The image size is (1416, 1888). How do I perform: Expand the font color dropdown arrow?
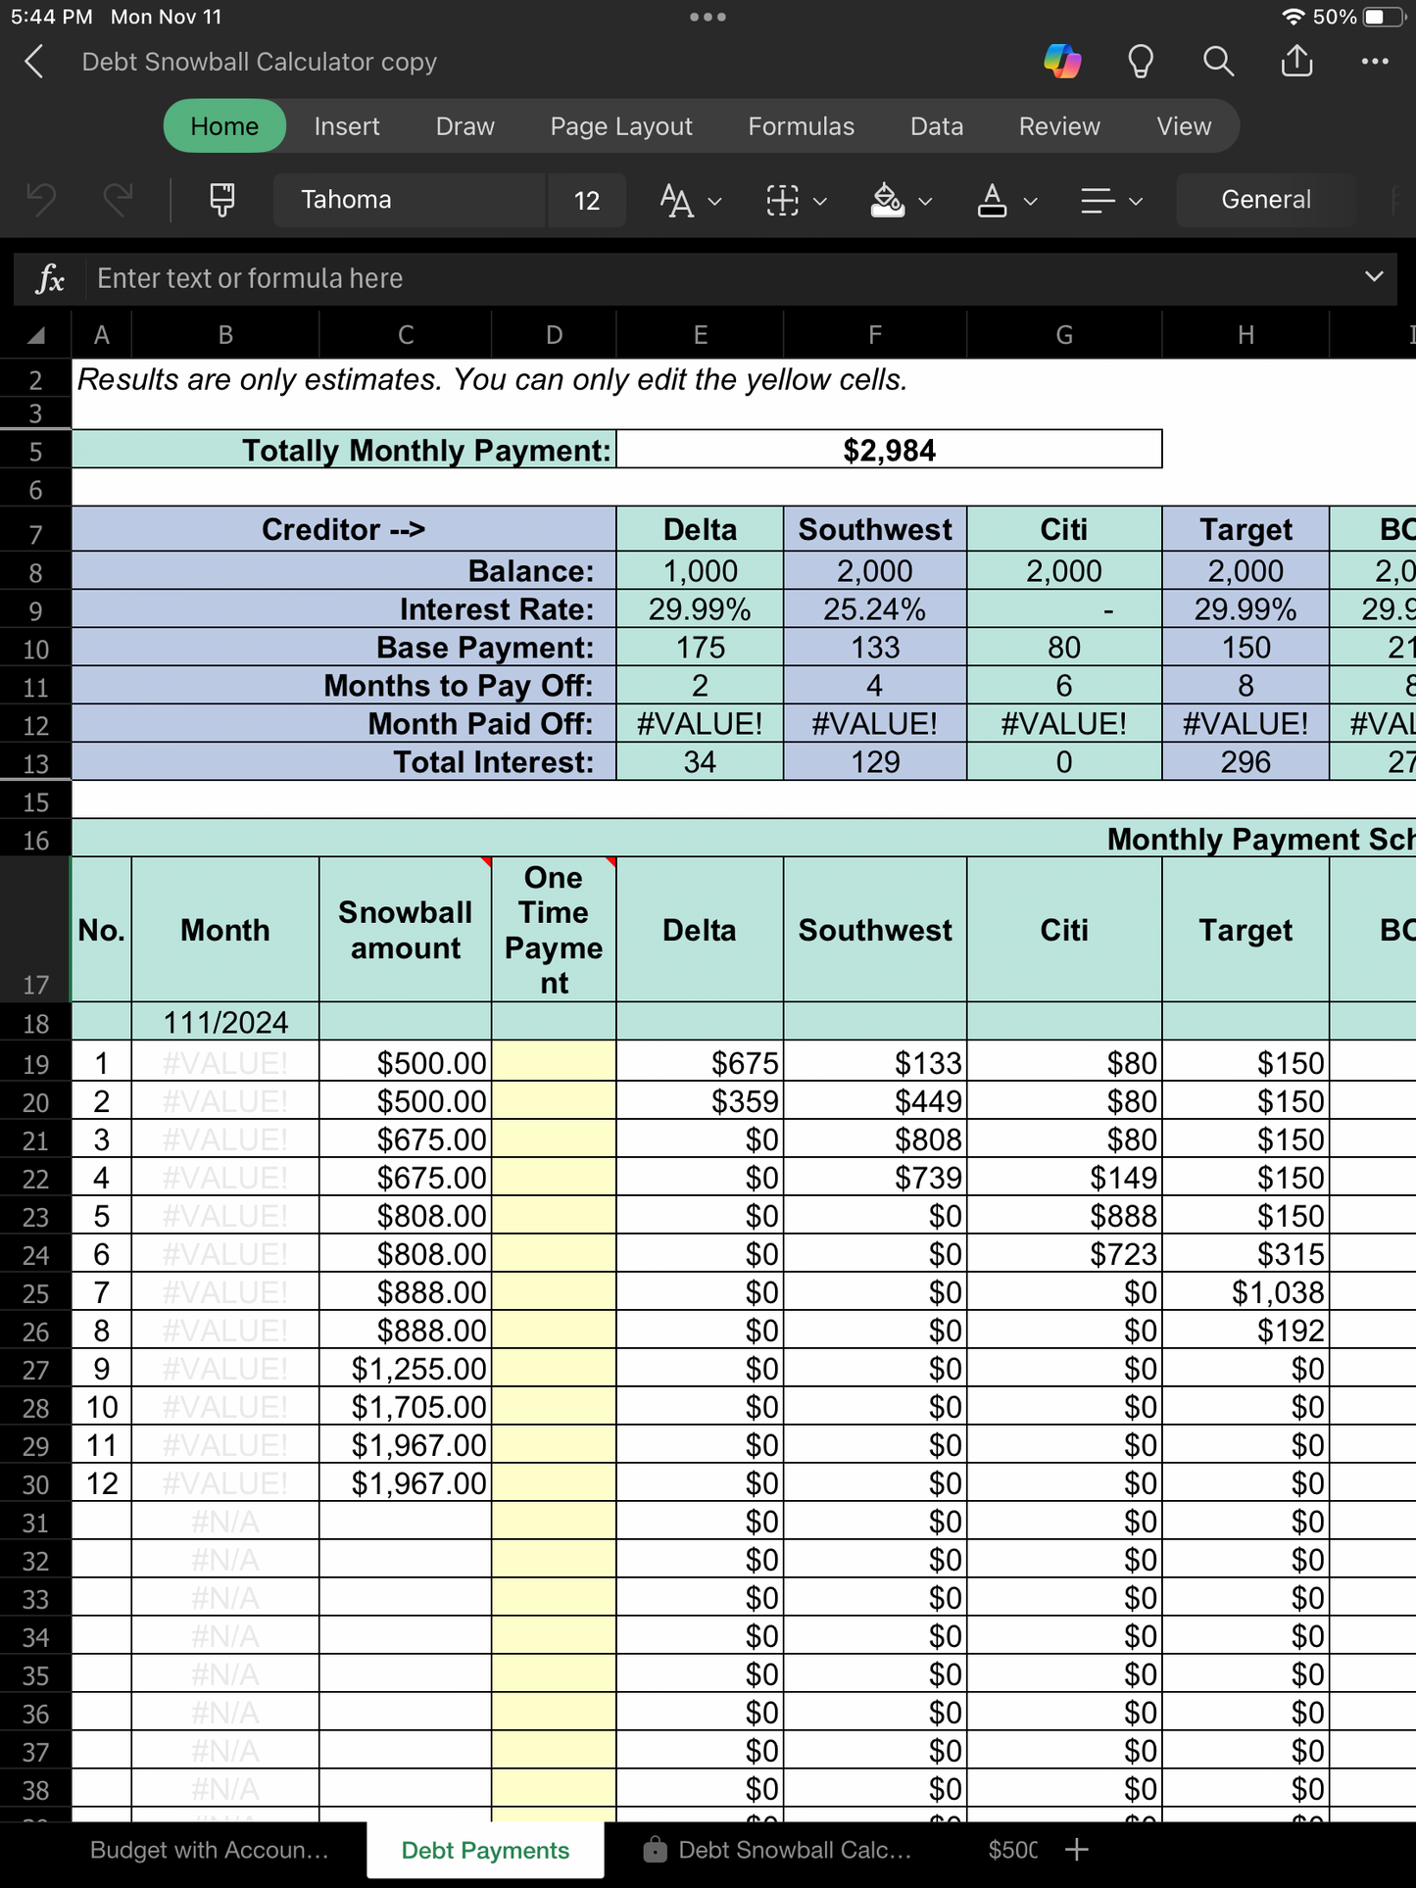(1030, 202)
